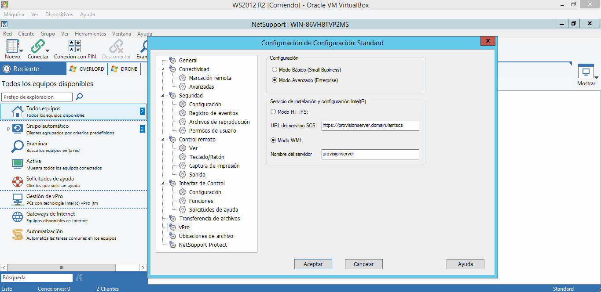Open the Cliente menu
Viewport: 601px width, 292px height.
click(x=26, y=34)
